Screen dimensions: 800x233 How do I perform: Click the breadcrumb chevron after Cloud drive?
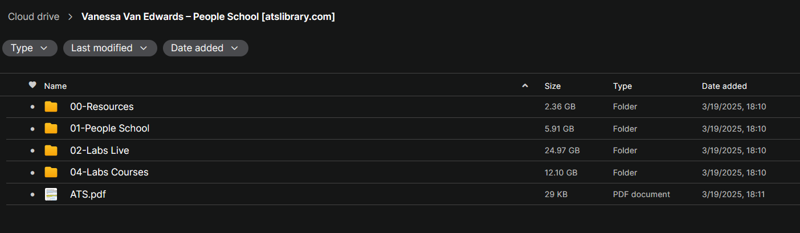pos(71,17)
